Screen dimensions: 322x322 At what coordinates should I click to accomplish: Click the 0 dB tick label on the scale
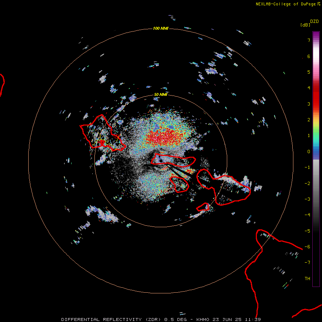tap(309, 152)
